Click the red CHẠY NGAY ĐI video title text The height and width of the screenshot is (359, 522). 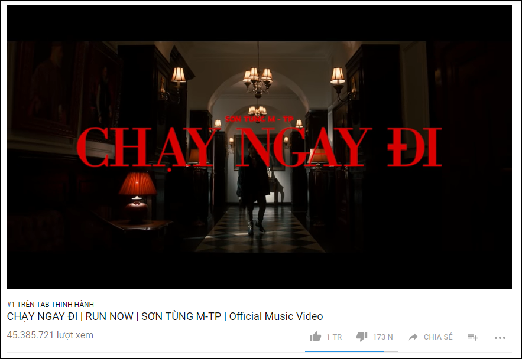[x=259, y=147]
